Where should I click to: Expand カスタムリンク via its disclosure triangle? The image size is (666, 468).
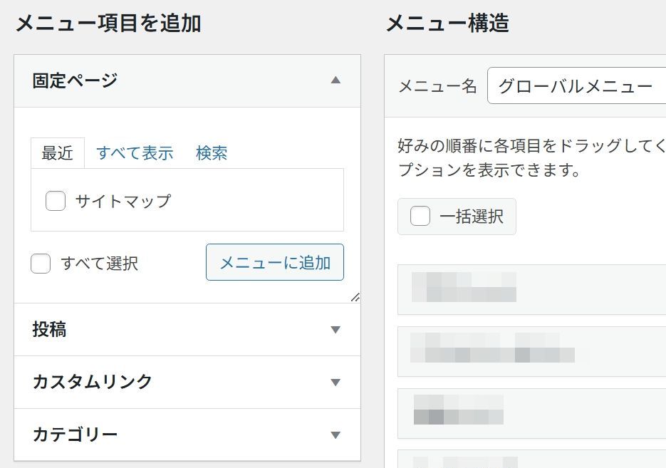point(335,382)
